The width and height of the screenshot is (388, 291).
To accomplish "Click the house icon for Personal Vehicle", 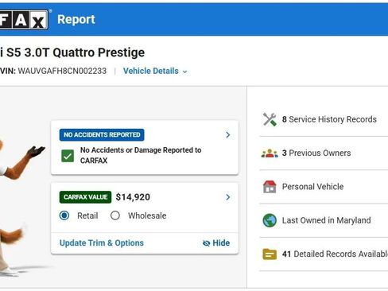I will coord(270,187).
